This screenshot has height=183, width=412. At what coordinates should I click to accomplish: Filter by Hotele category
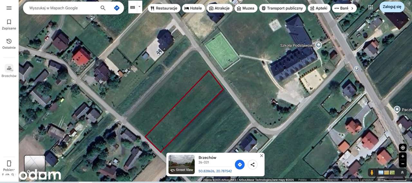point(193,8)
